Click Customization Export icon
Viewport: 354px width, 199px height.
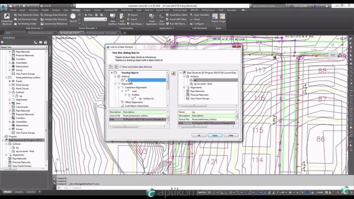[x=132, y=19]
